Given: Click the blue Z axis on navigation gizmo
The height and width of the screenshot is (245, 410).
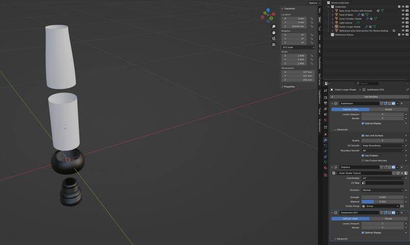Looking at the screenshot, I should tap(268, 10).
